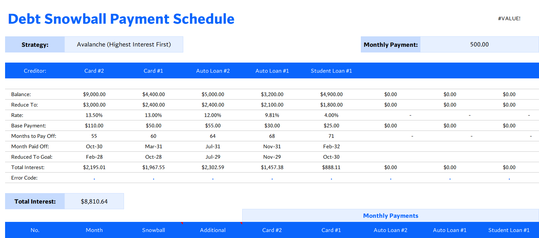This screenshot has height=238, width=539.
Task: Click the Strategy: label cell
Action: [x=35, y=45]
